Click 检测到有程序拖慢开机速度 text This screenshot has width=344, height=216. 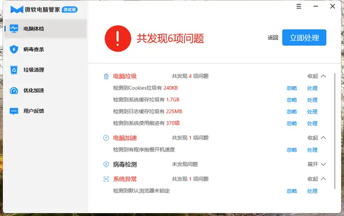click(x=144, y=150)
